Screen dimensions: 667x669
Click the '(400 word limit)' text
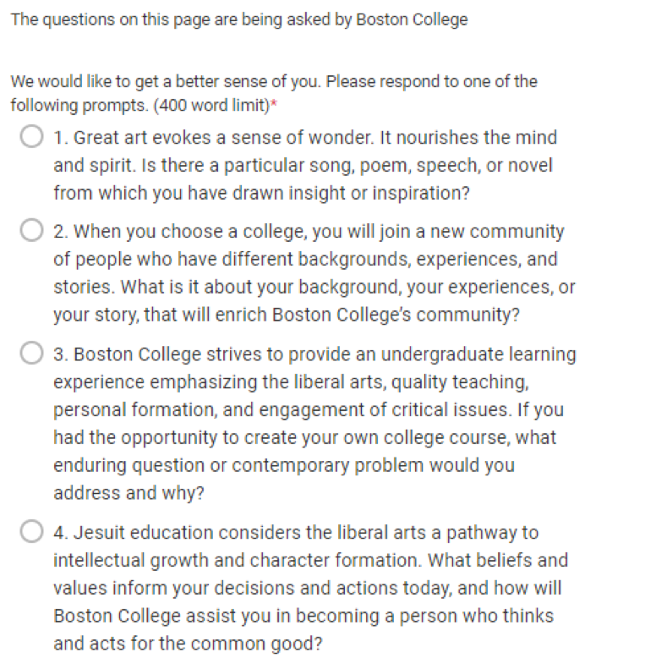pyautogui.click(x=211, y=106)
